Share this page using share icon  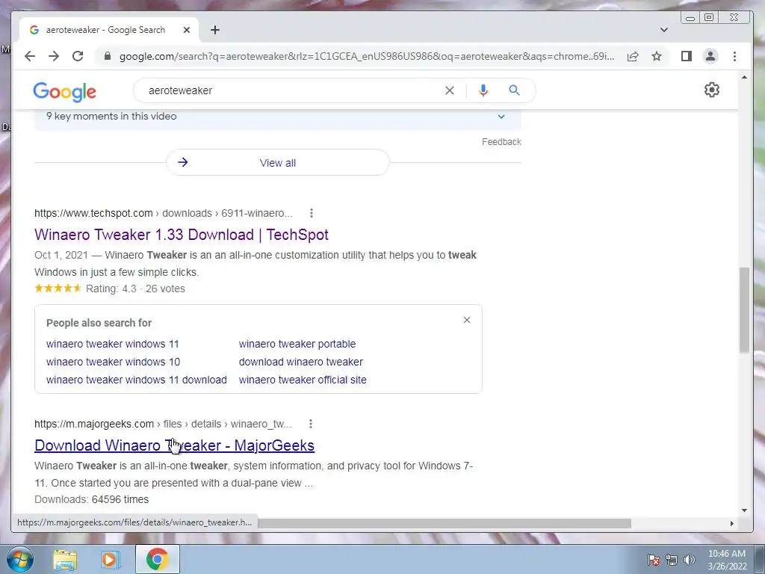pos(633,56)
